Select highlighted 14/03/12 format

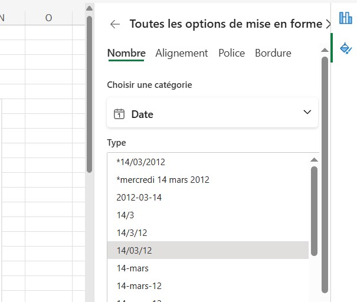coord(208,250)
